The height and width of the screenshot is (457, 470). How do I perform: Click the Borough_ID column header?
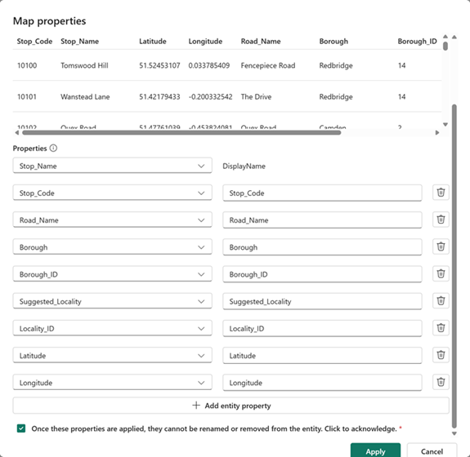point(417,42)
